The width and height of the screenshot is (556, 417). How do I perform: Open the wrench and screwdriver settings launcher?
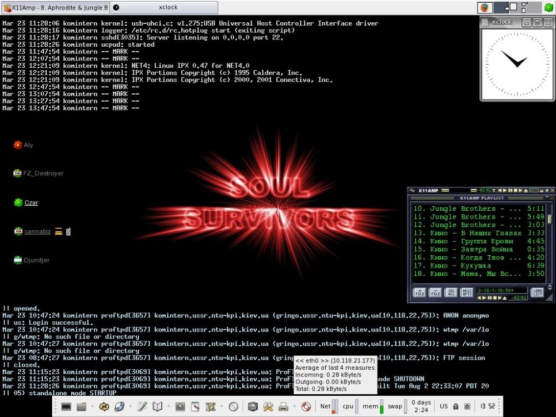(268, 406)
